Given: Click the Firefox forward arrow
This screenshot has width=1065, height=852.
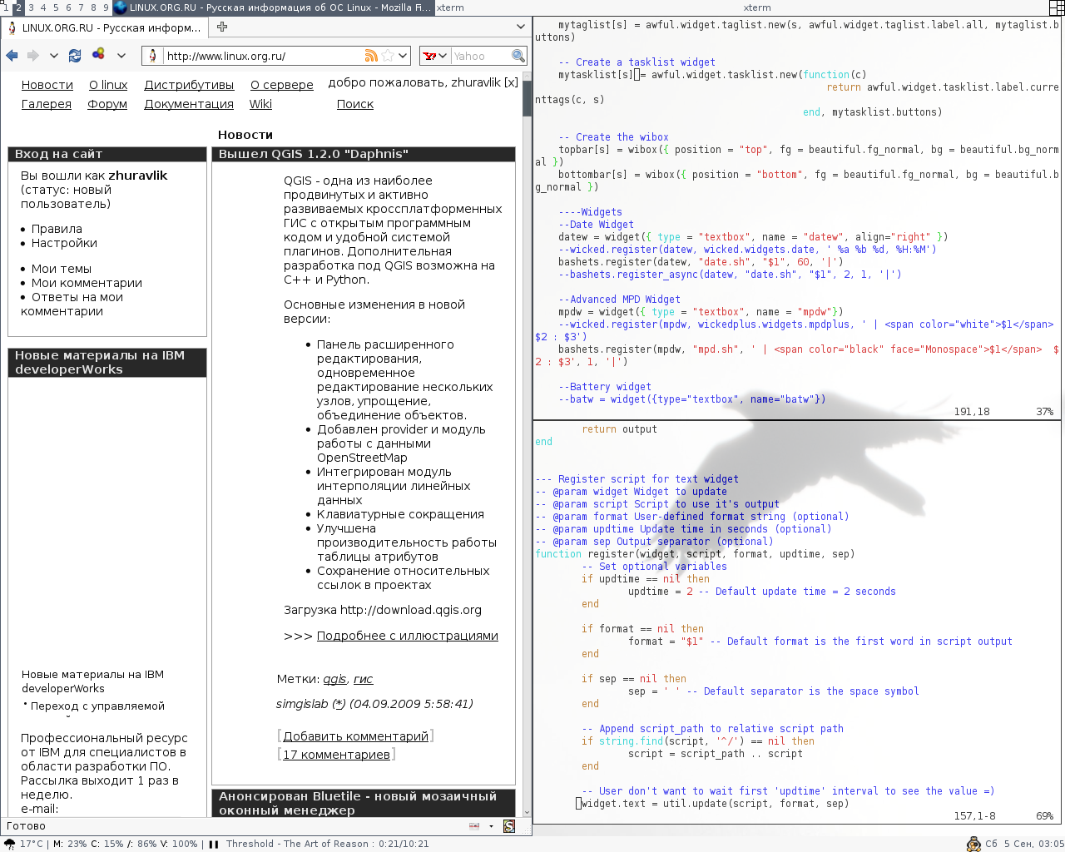Looking at the screenshot, I should (x=33, y=56).
